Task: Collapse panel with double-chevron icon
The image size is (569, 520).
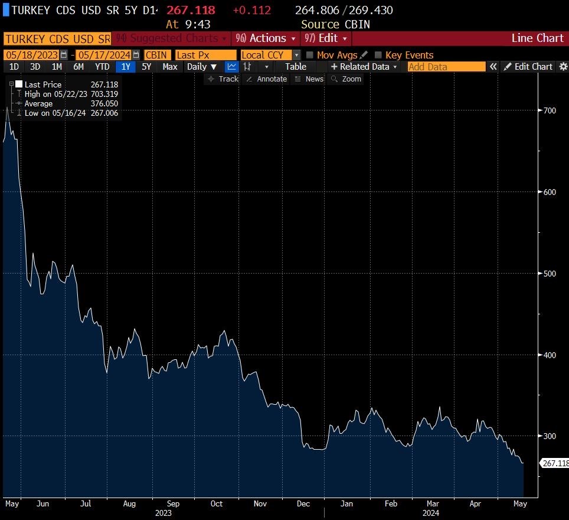Action: (x=493, y=67)
